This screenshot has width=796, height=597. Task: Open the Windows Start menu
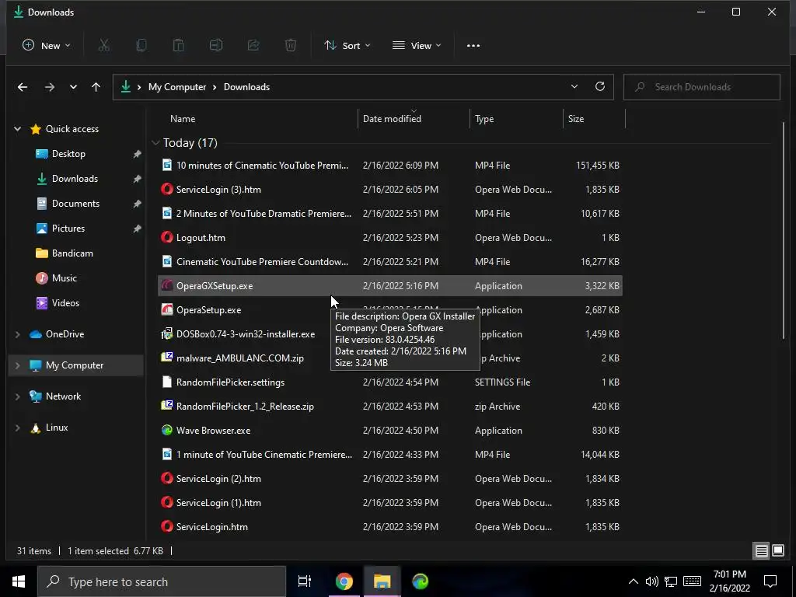point(19,581)
